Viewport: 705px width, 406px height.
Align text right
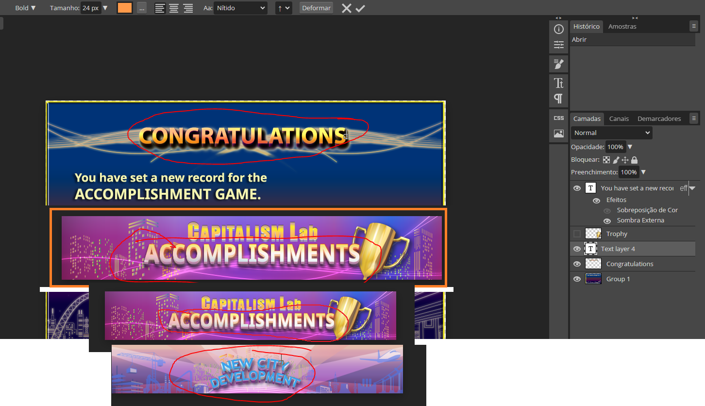pos(188,8)
